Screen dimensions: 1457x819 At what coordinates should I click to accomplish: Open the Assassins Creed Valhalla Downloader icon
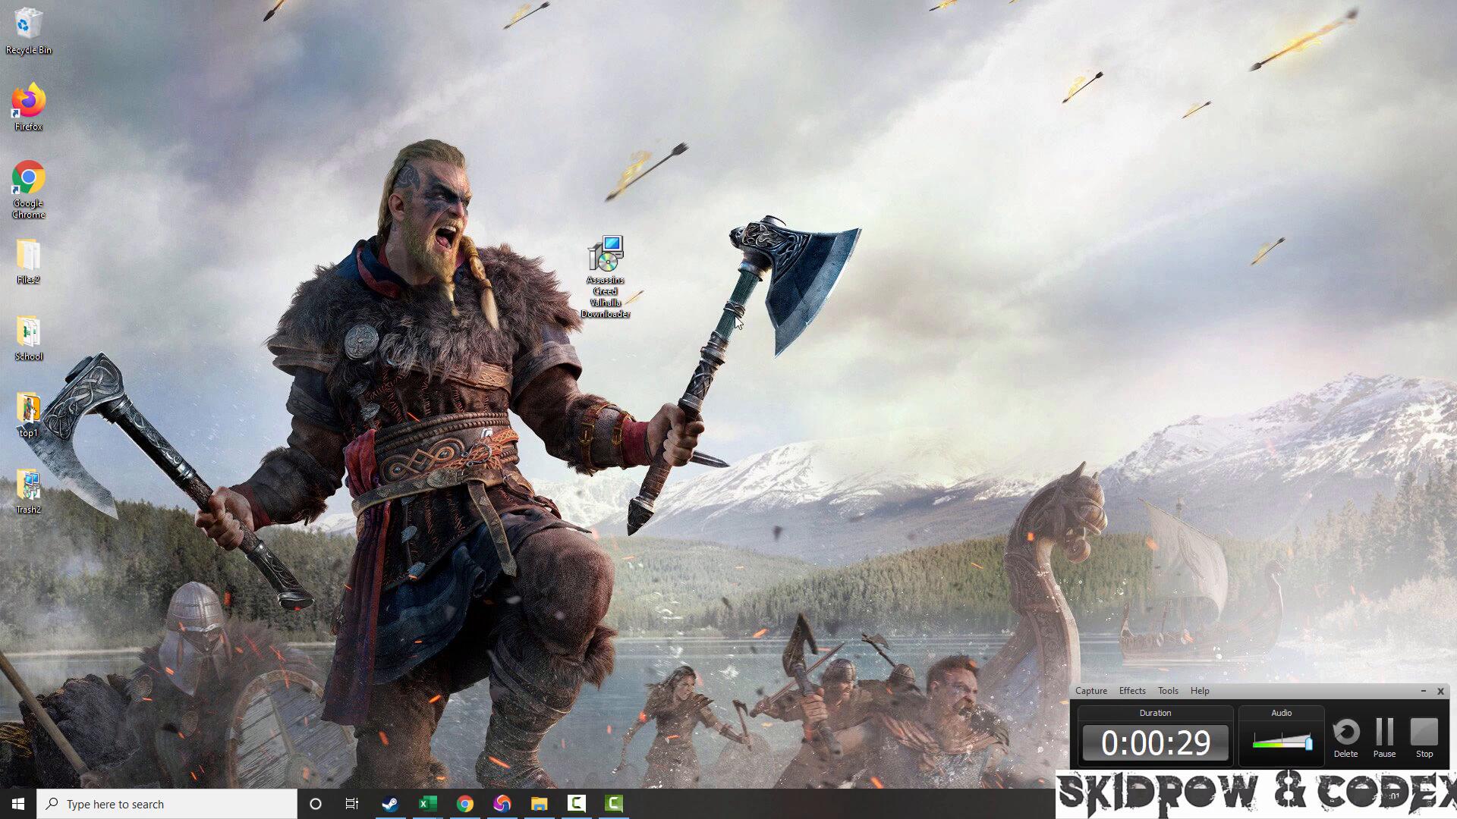tap(606, 256)
